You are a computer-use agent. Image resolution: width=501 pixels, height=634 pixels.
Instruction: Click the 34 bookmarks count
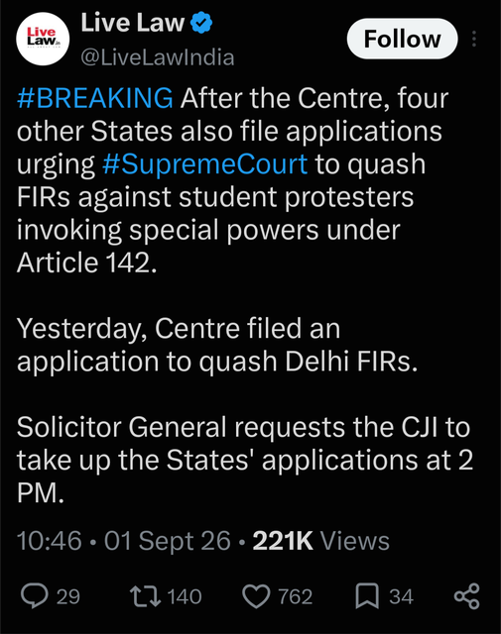[x=401, y=596]
